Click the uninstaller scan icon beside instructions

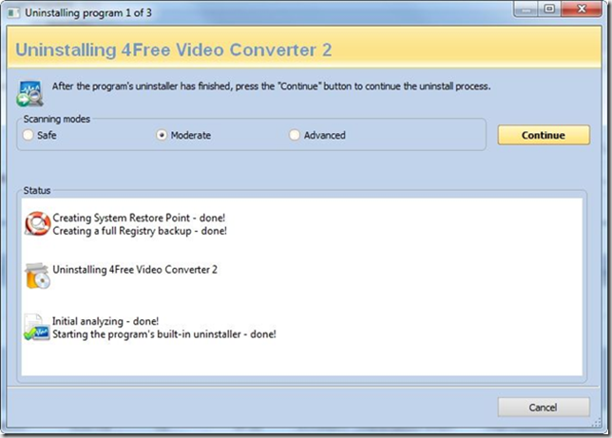[30, 93]
